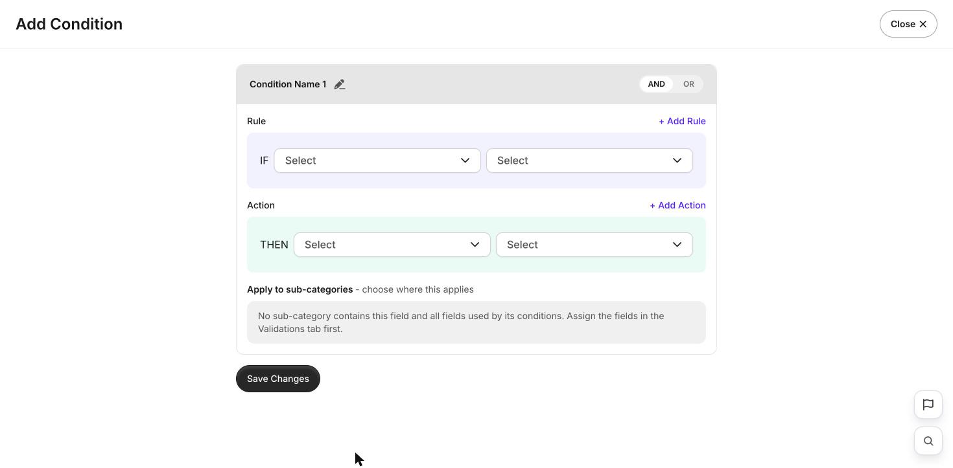Screen dimensions: 953x468
Task: Expand the first THEN Select dropdown
Action: [x=392, y=245]
